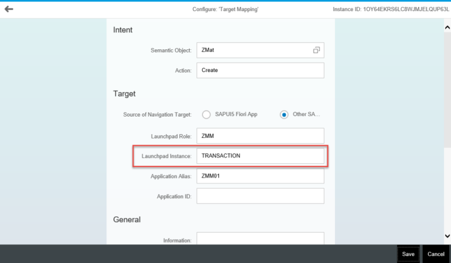
Task: Click the Application ID label
Action: point(174,197)
